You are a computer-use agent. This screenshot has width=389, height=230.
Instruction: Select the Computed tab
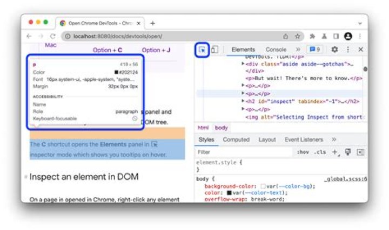point(236,140)
